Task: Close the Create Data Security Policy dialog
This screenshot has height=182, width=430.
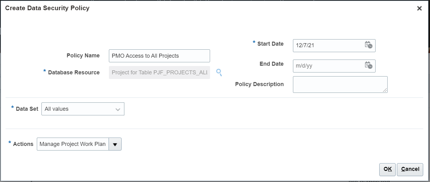Action: [x=419, y=8]
